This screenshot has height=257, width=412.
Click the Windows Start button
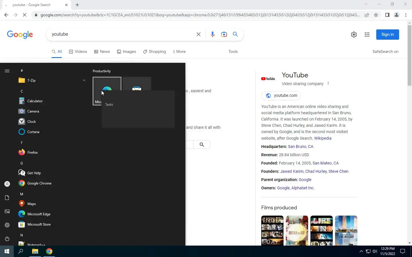coord(7,251)
